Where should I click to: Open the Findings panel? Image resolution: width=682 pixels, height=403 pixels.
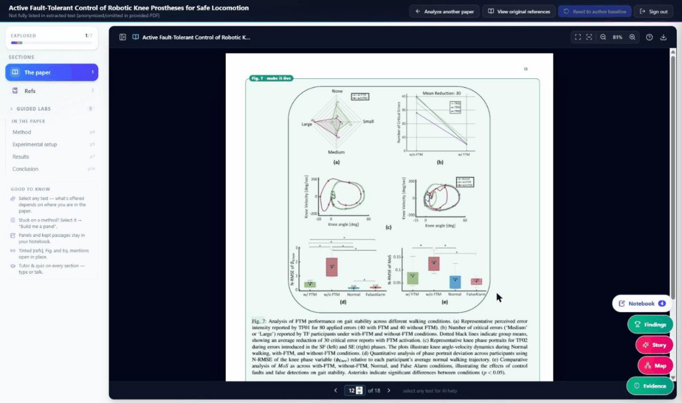tap(650, 325)
